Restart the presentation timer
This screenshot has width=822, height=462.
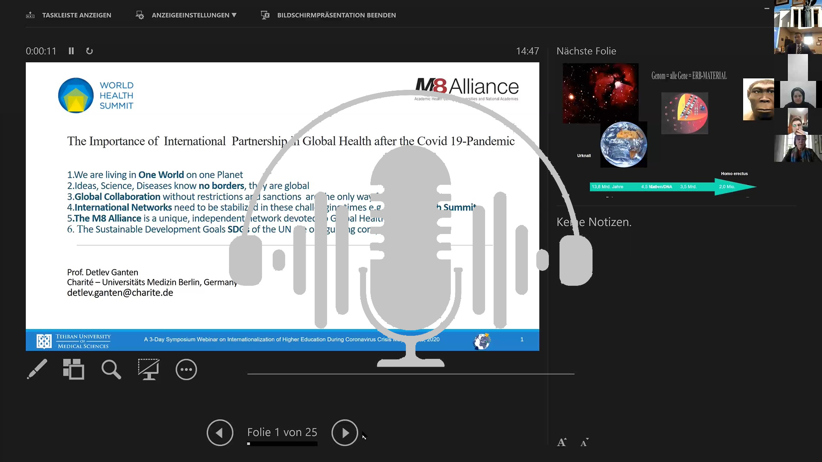coord(89,51)
